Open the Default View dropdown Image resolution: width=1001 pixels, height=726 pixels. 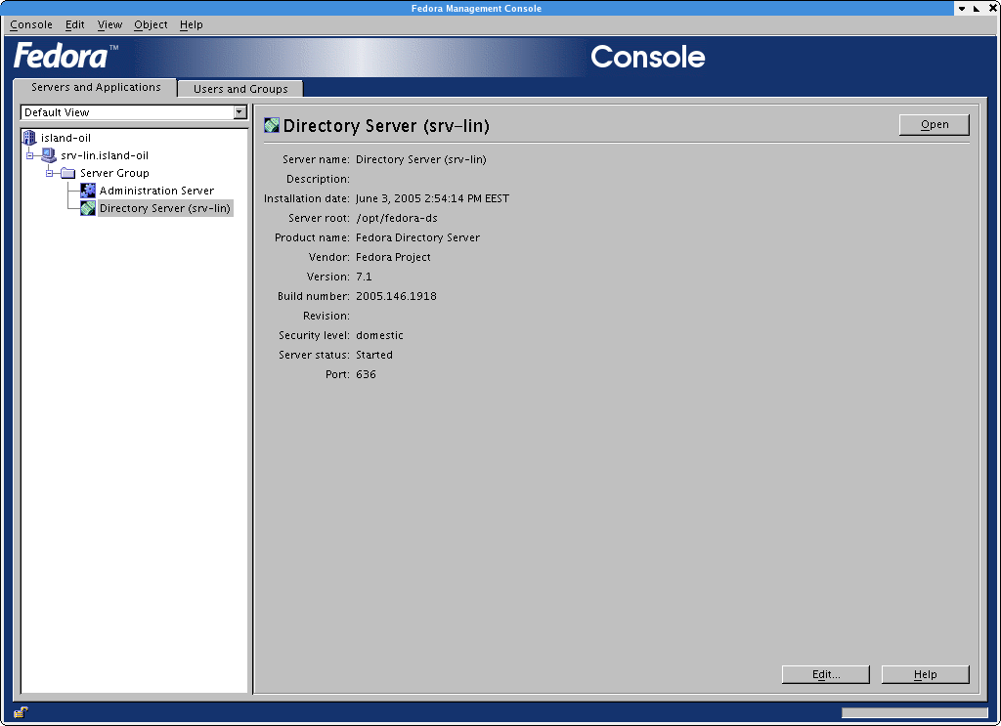click(x=240, y=112)
